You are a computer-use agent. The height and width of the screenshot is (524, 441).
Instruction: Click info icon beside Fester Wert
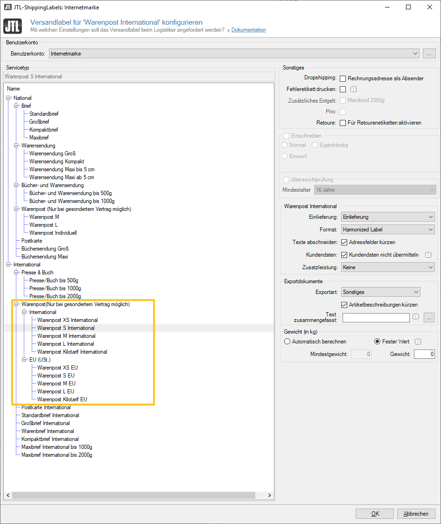418,342
